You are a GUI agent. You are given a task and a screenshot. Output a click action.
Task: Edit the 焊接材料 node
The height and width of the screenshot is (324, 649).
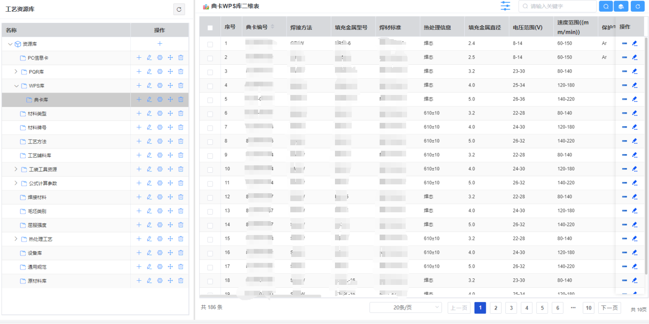point(149,197)
